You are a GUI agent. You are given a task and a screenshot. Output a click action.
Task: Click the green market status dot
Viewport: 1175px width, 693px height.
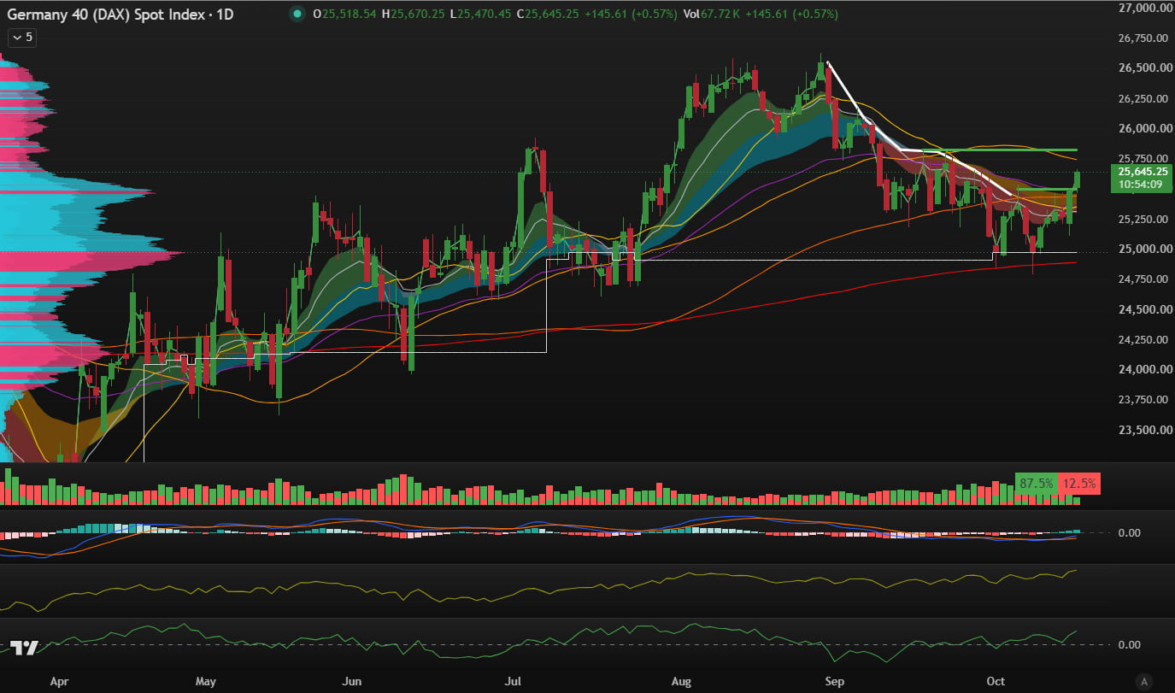point(297,14)
